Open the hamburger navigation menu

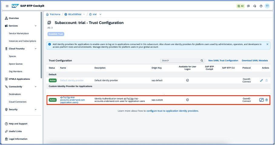click(7, 6)
